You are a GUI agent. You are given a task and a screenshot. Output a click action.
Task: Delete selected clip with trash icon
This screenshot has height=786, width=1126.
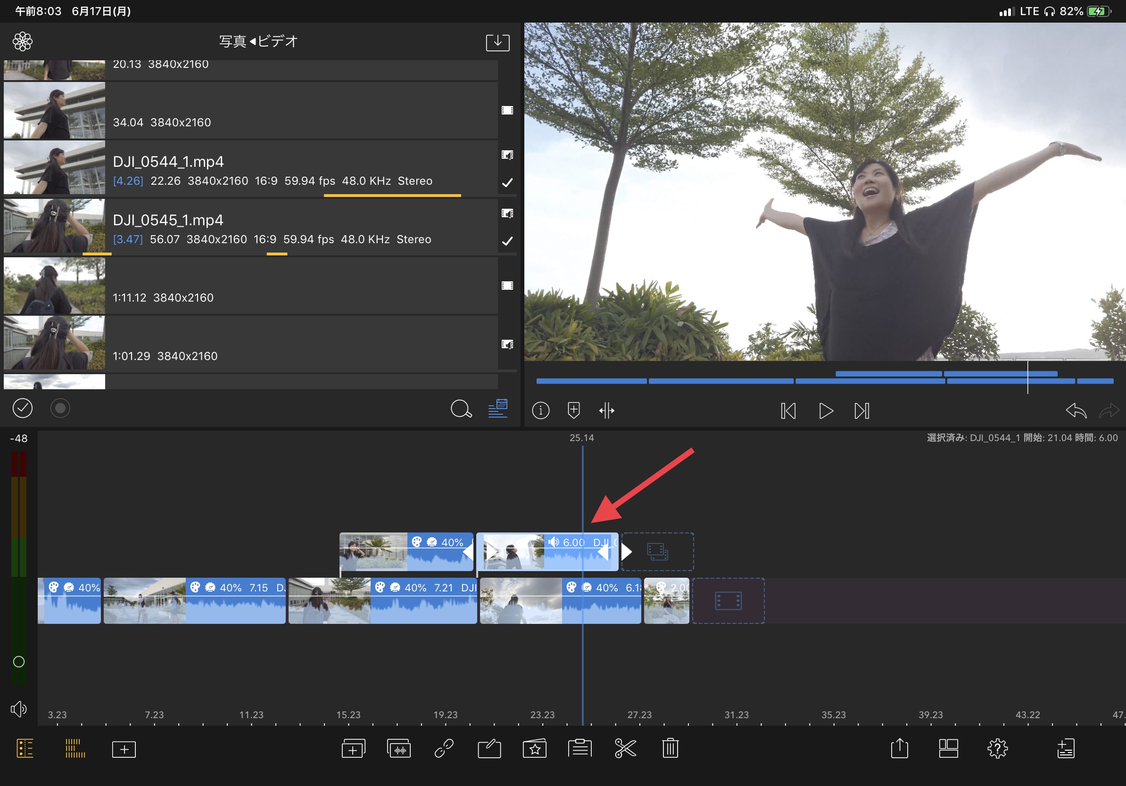tap(670, 749)
